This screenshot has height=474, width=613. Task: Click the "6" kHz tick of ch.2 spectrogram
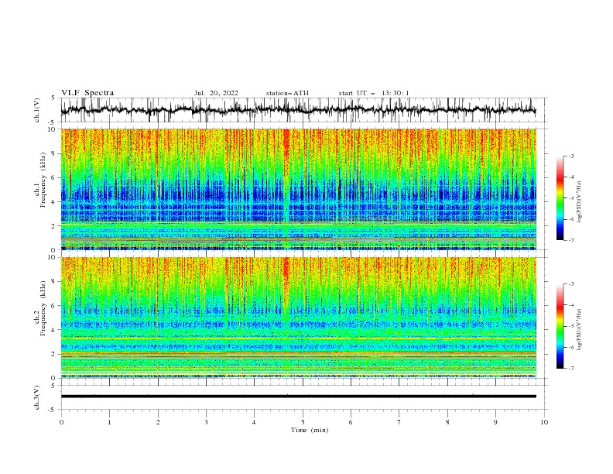(54, 306)
